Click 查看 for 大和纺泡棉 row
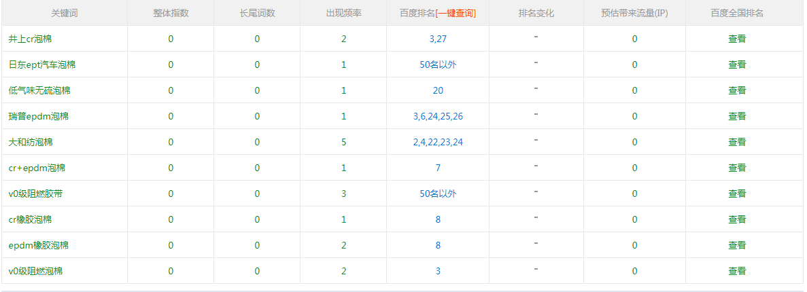This screenshot has width=807, height=292. tap(737, 142)
